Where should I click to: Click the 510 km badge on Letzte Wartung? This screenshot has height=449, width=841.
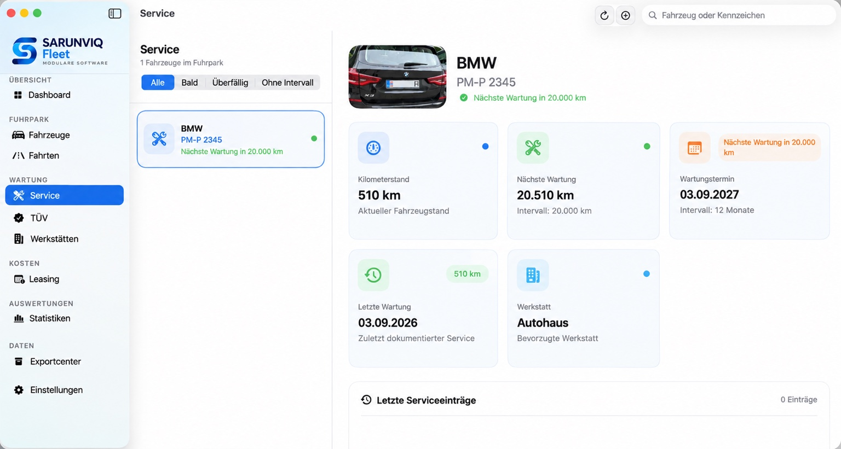(467, 274)
